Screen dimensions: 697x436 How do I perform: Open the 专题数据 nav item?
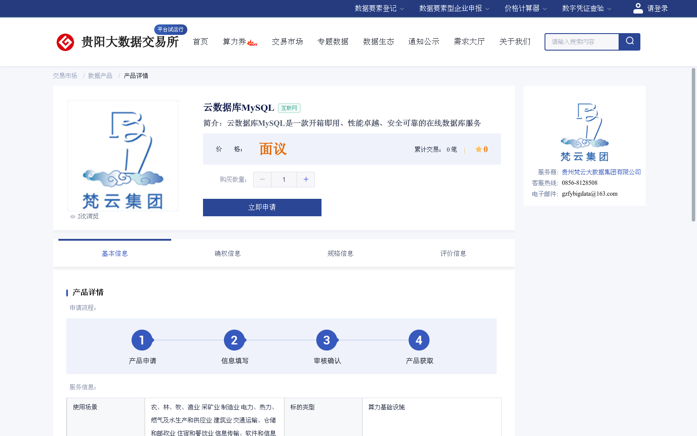click(333, 42)
